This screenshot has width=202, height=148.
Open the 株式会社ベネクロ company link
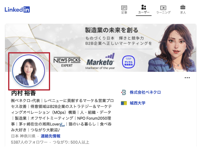(145, 92)
